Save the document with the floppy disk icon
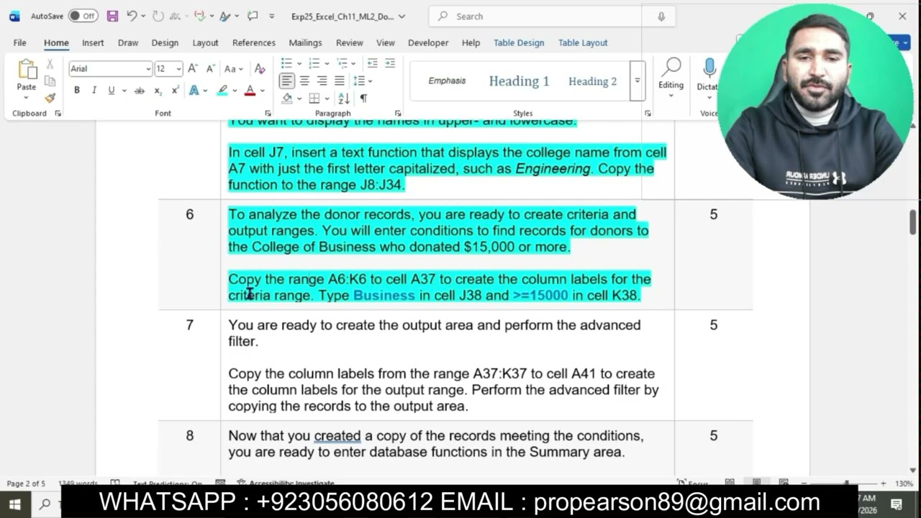This screenshot has width=921, height=518. click(x=112, y=16)
